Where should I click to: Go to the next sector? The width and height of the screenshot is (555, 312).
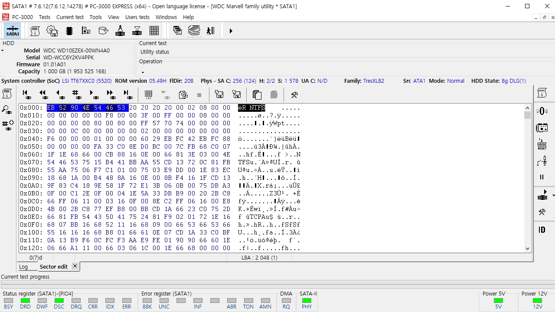(x=94, y=94)
